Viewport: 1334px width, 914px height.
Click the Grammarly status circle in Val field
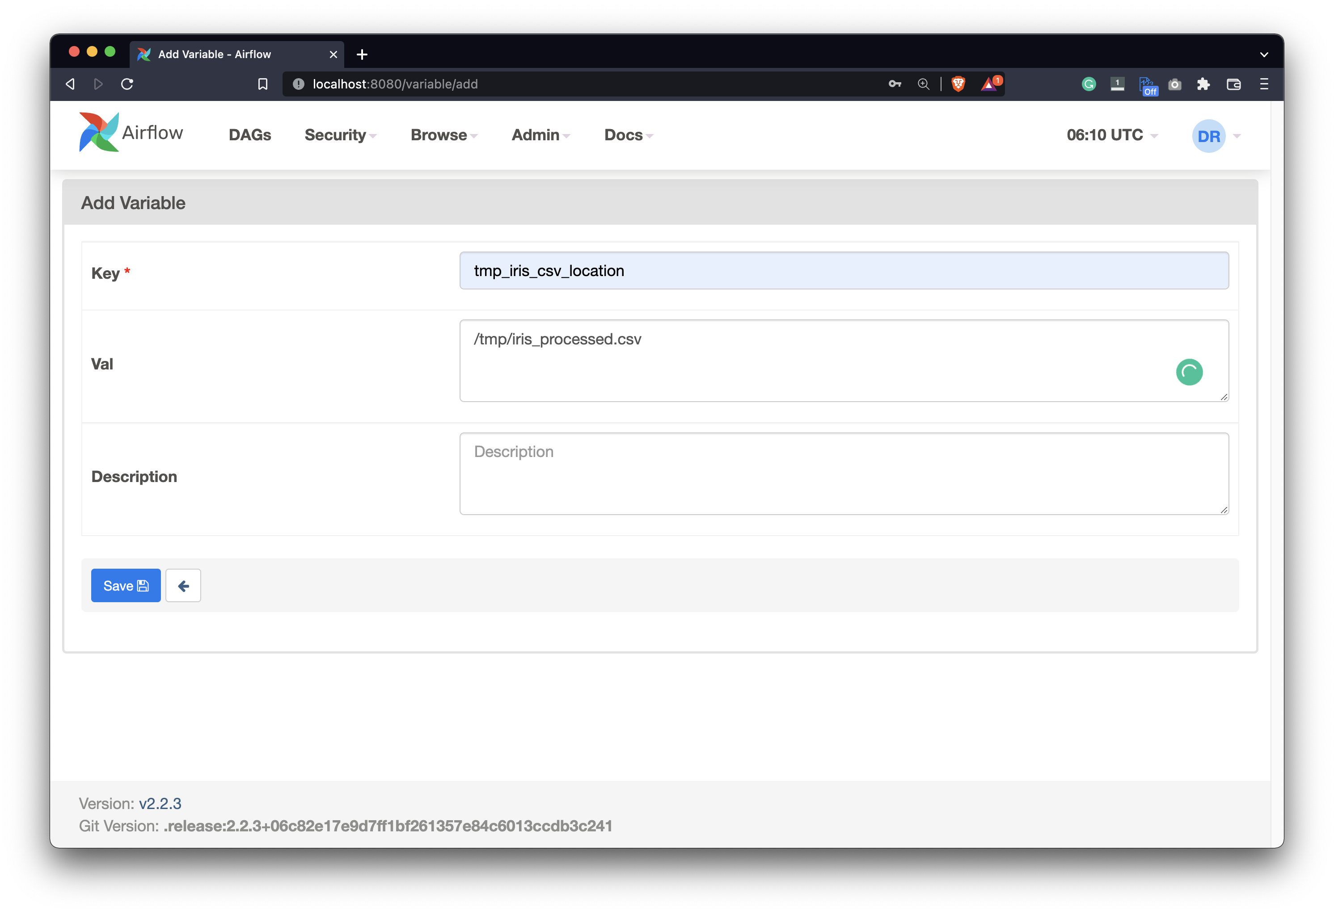click(x=1190, y=372)
